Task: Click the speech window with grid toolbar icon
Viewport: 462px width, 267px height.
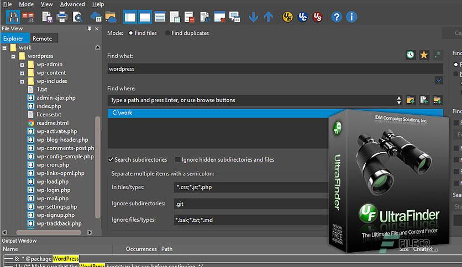Action: pos(234,17)
